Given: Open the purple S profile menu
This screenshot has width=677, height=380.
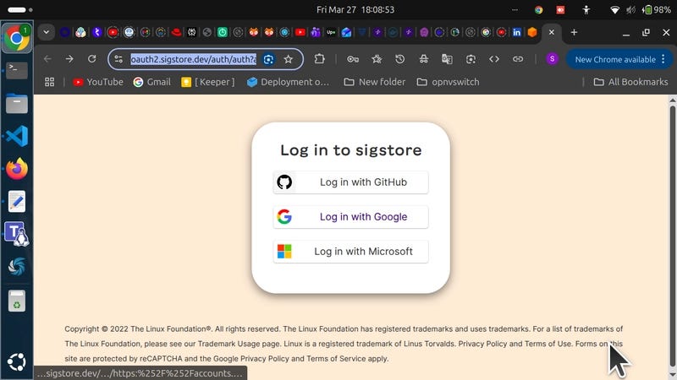Looking at the screenshot, I should (552, 59).
